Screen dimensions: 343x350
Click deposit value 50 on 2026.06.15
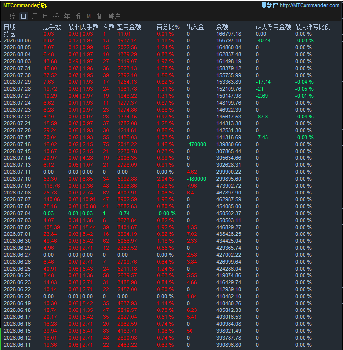(190, 331)
